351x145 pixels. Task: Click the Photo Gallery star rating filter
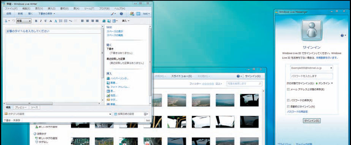coord(208,84)
